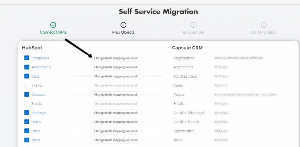Change fields mapping for Contacts
Screen dimensions: 300x147
point(116,95)
